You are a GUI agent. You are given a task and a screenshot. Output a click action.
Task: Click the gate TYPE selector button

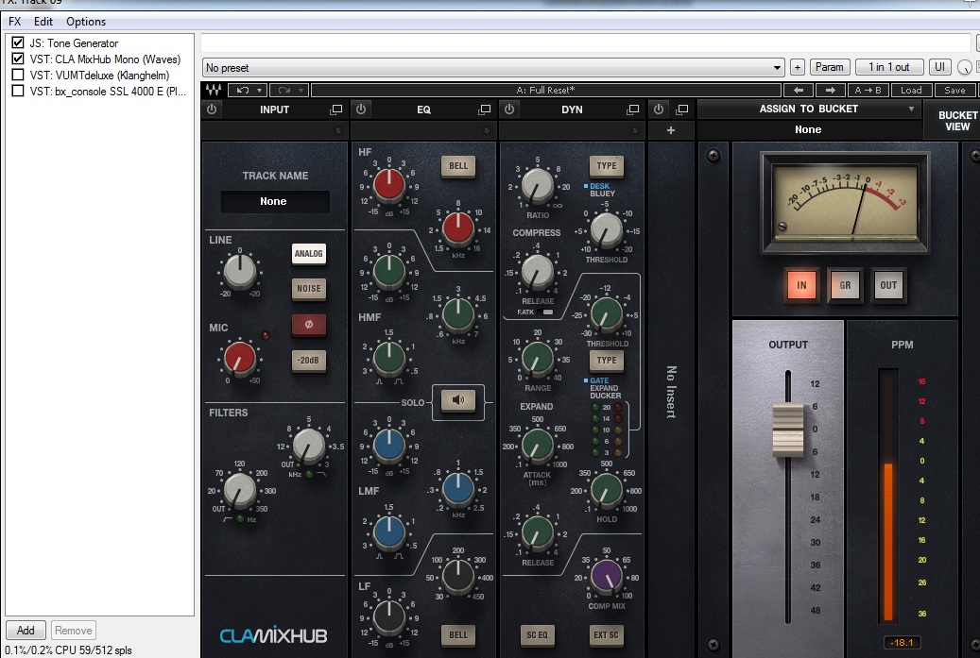(x=607, y=361)
